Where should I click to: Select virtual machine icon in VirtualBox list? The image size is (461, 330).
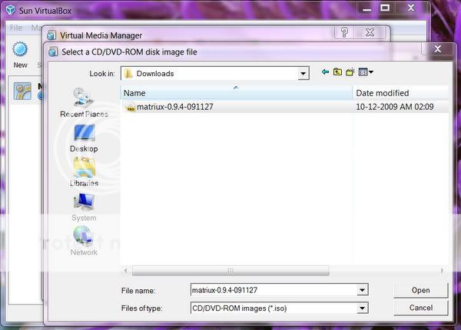pos(22,91)
